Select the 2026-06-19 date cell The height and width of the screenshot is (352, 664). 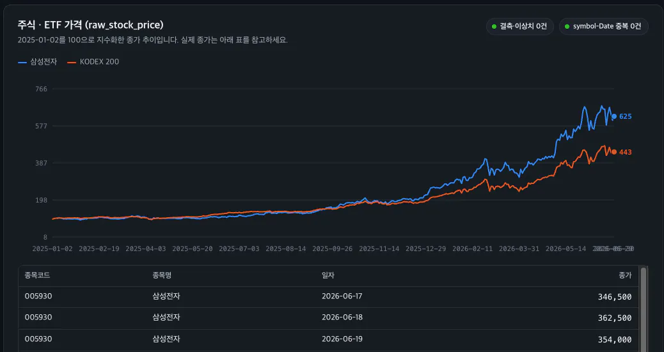tap(342, 339)
